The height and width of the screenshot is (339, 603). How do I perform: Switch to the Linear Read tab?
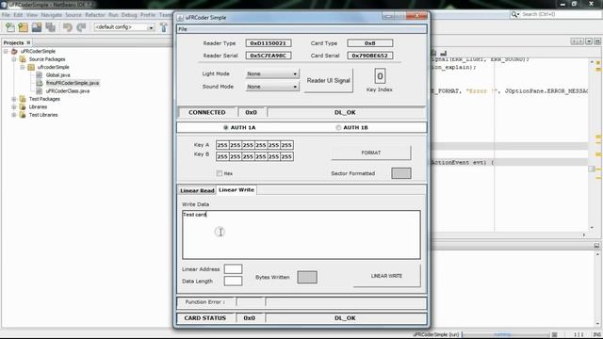pyautogui.click(x=197, y=190)
